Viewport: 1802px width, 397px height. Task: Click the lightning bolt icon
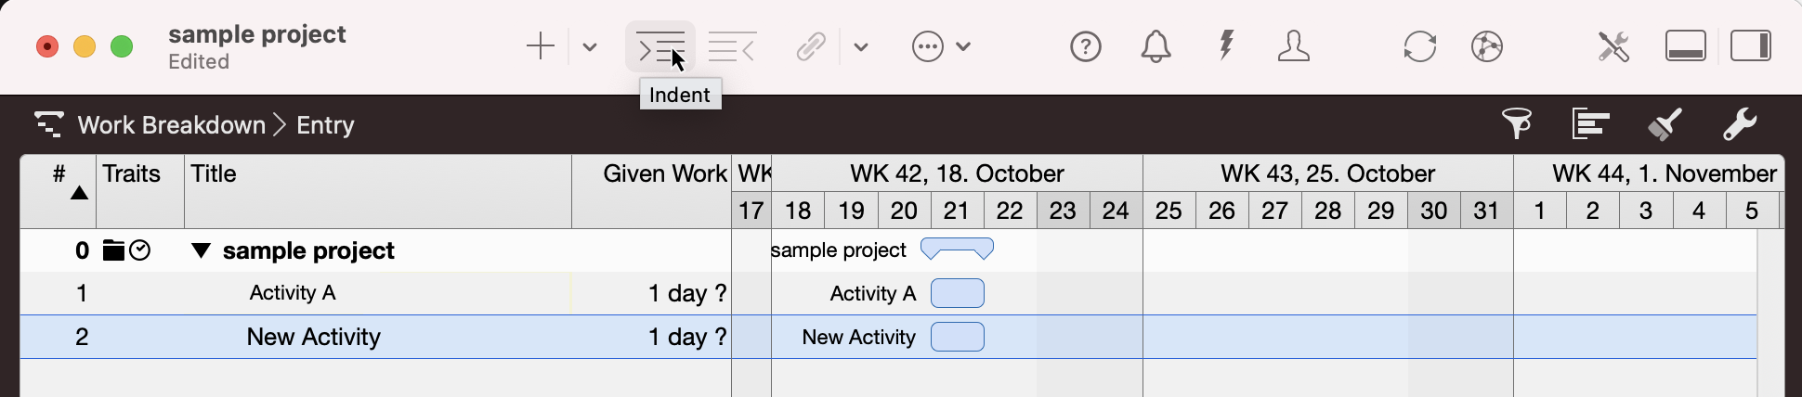(1226, 45)
